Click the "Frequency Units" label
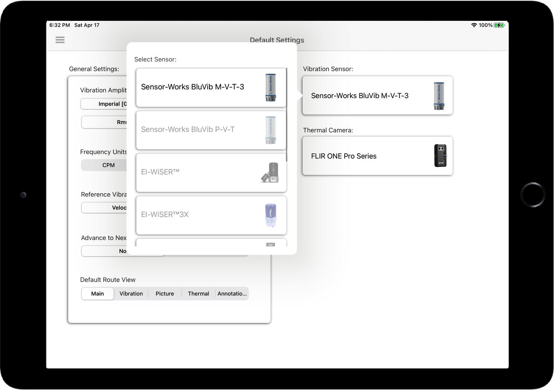554x390 pixels. pyautogui.click(x=104, y=152)
